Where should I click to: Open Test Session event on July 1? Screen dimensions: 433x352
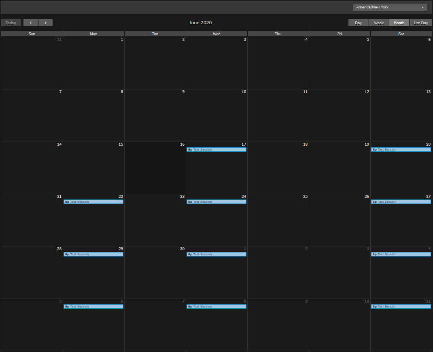point(216,254)
